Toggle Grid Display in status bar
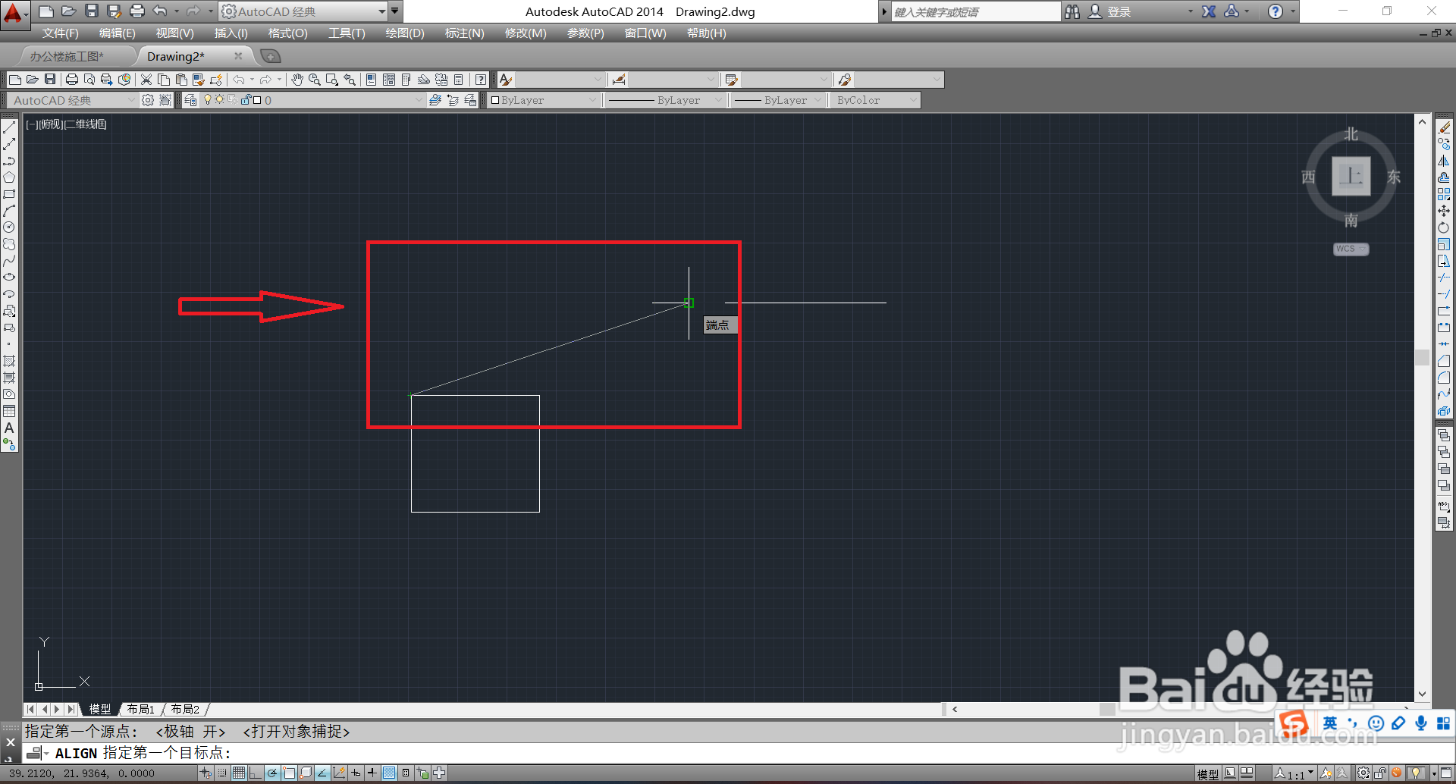The height and width of the screenshot is (784, 1456). (239, 773)
